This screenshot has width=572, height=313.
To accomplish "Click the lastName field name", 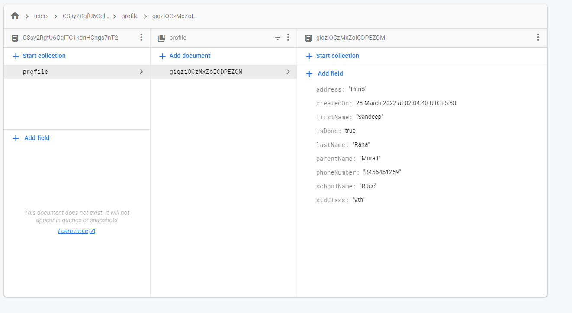I will pos(332,145).
